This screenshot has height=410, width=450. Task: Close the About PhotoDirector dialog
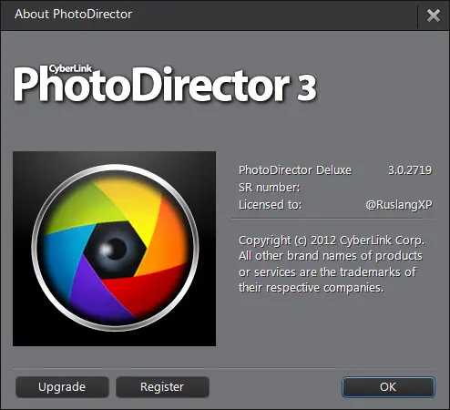click(x=434, y=15)
